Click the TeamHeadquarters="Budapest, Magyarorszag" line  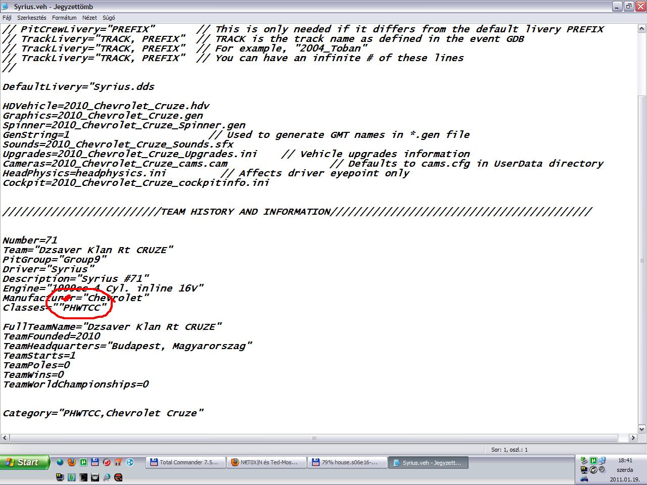(127, 346)
